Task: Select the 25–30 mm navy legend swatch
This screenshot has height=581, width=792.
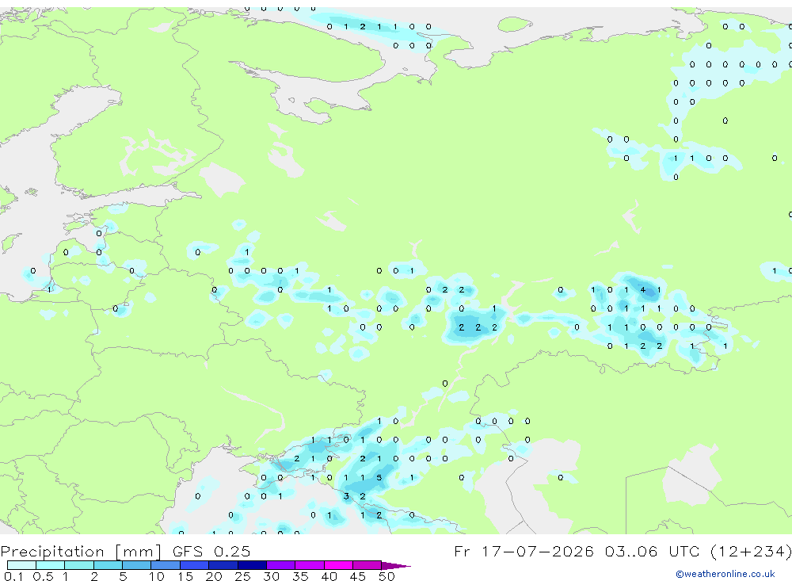Action: coord(252,565)
